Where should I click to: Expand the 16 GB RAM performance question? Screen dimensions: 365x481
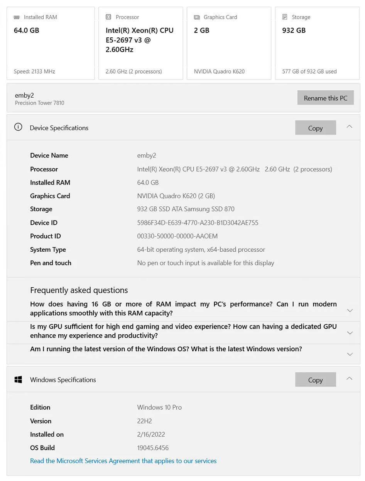[350, 310]
